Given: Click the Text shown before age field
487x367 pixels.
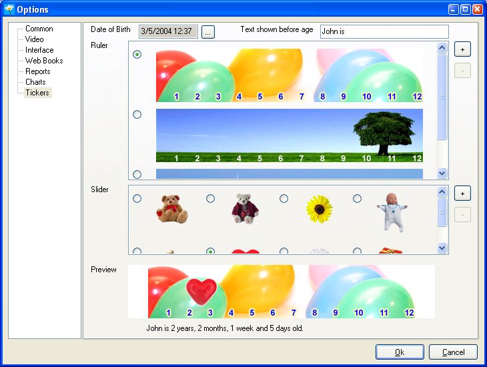Looking at the screenshot, I should point(384,31).
